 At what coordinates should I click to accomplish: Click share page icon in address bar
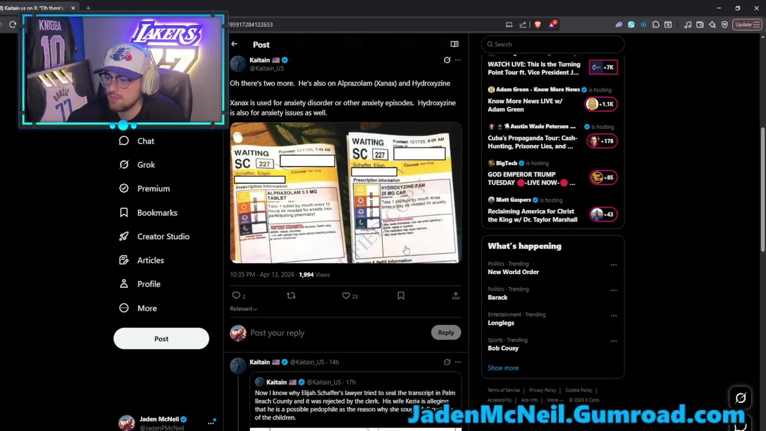[x=523, y=25]
